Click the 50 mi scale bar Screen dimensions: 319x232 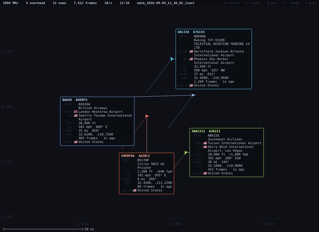(43, 229)
